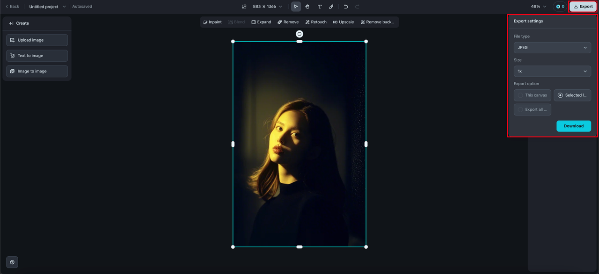Viewport: 599px width, 274px height.
Task: Click the Download button
Action: pyautogui.click(x=573, y=126)
